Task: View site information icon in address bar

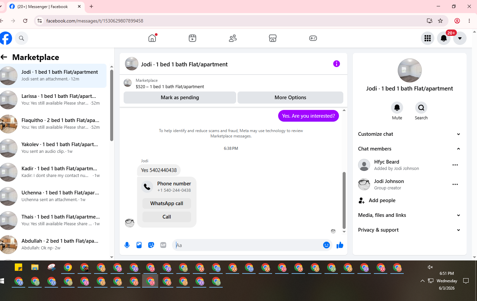Action: tap(40, 21)
